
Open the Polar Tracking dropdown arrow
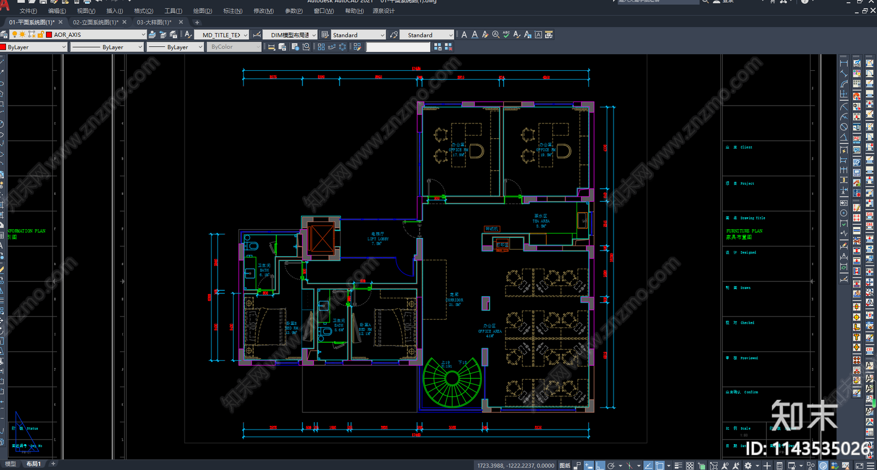620,466
